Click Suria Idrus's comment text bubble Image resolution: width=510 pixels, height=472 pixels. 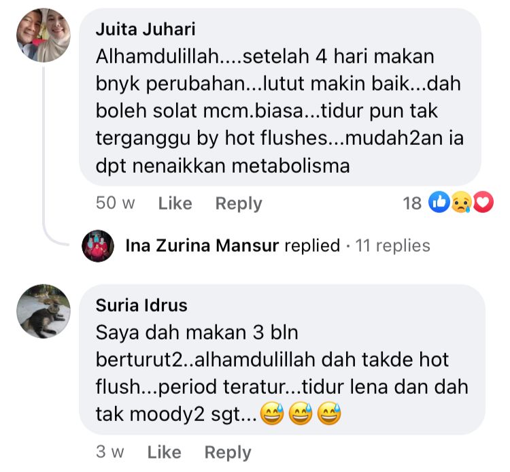coord(282,360)
